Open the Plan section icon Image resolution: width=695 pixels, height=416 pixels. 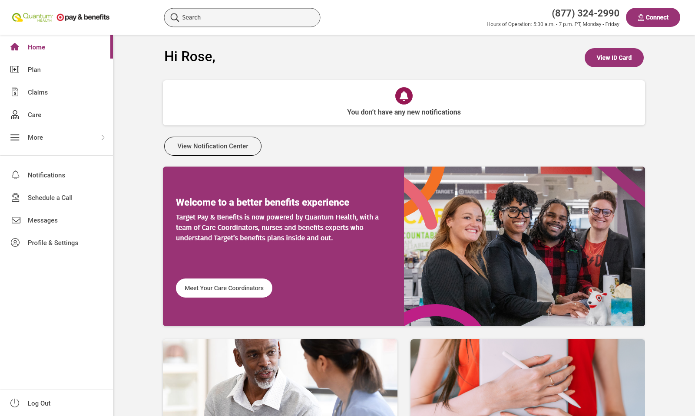(x=15, y=69)
